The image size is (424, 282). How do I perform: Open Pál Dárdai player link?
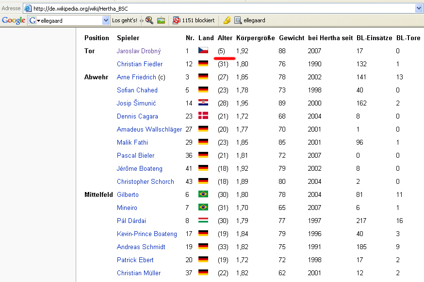click(131, 221)
